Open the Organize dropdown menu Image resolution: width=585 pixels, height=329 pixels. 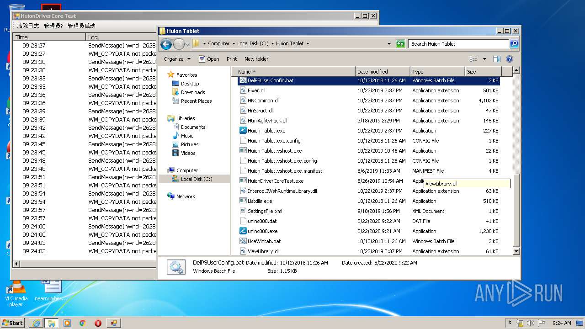177,59
